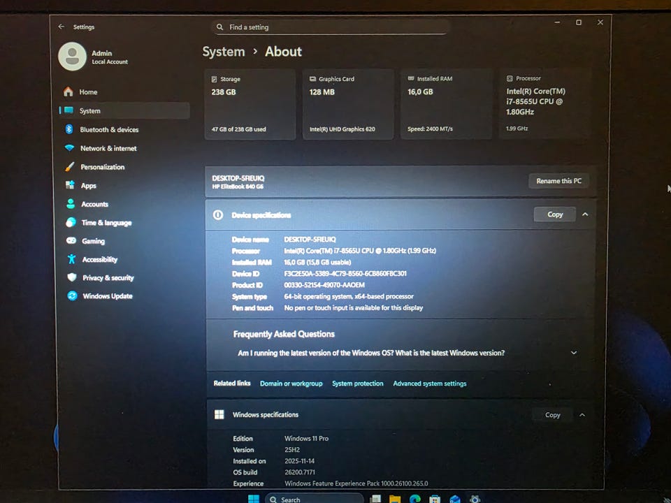671x503 pixels.
Task: Focus the Find a setting search box
Action: pos(330,27)
